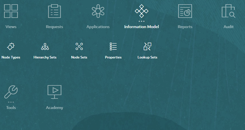Expand the dots under Information Model
Viewport: 245px width, 130px height.
[142, 21]
